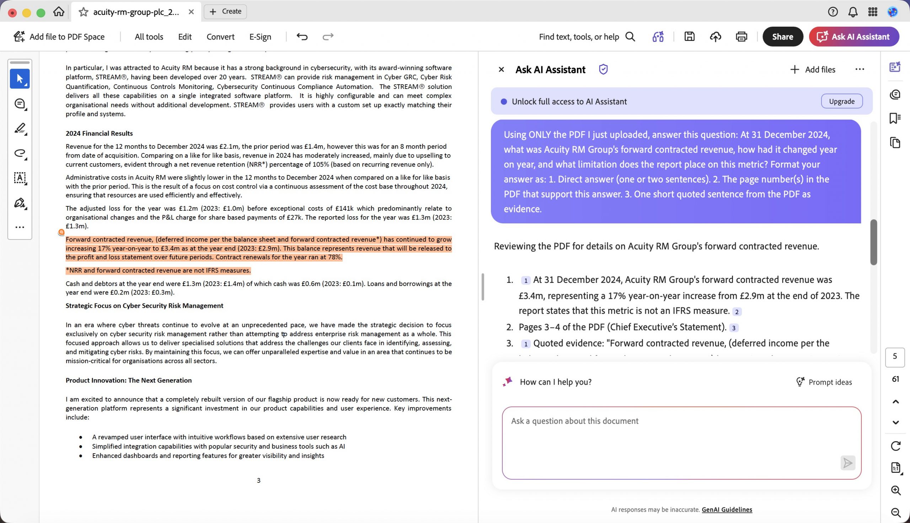The height and width of the screenshot is (523, 910).
Task: Redo the last action
Action: tap(328, 37)
